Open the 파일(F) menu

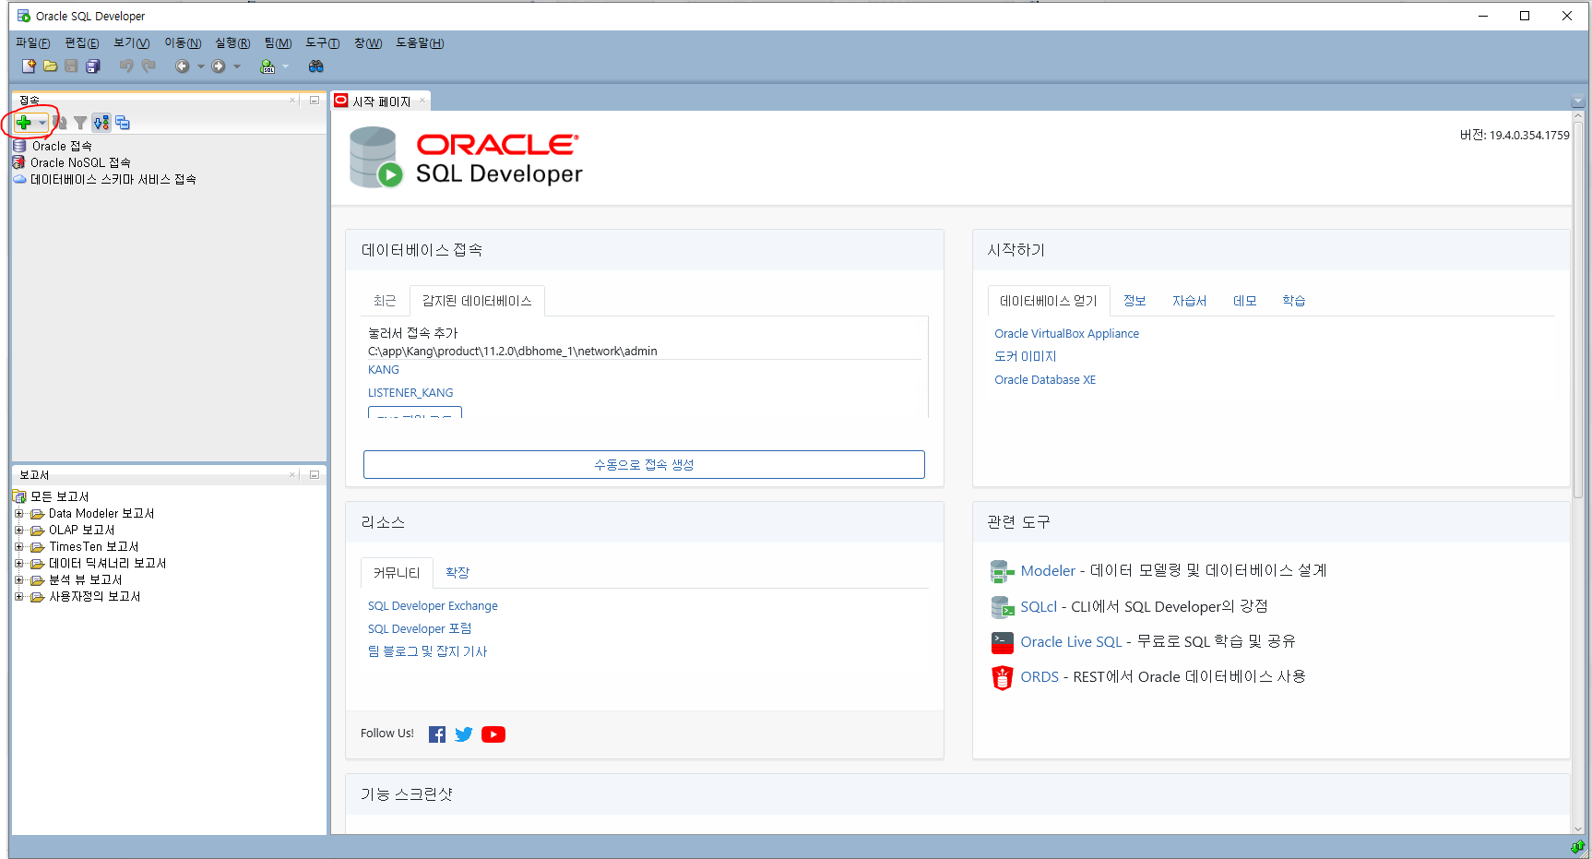[x=32, y=43]
